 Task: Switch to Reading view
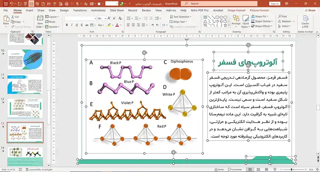click(266, 170)
